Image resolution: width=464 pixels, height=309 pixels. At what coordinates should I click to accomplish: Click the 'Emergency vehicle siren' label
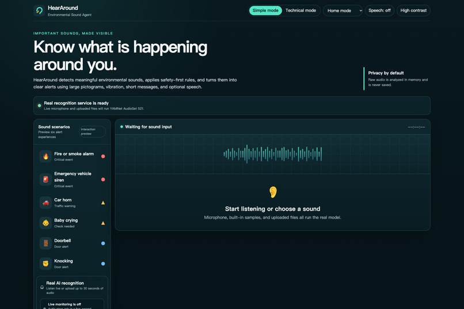73,177
